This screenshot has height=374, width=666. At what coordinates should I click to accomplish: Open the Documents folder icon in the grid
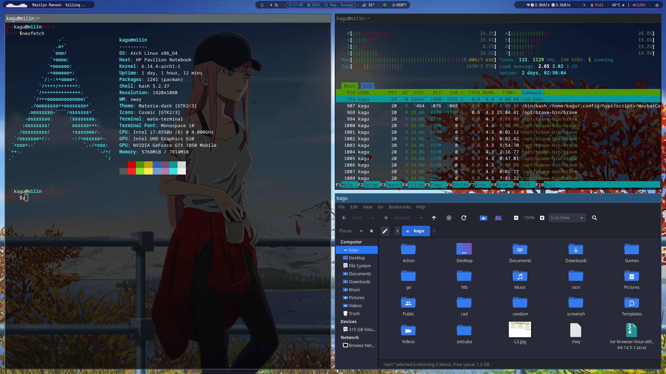(x=520, y=253)
